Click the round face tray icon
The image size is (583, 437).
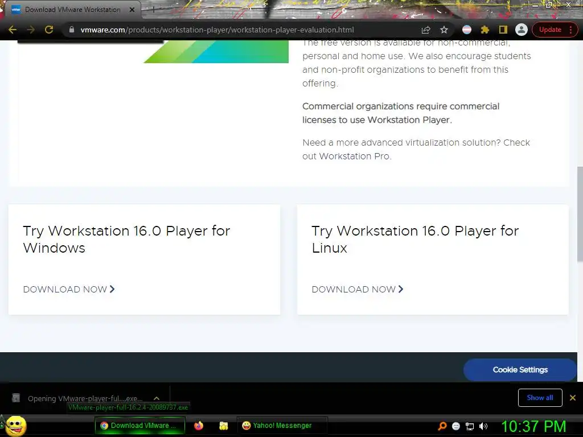click(456, 426)
